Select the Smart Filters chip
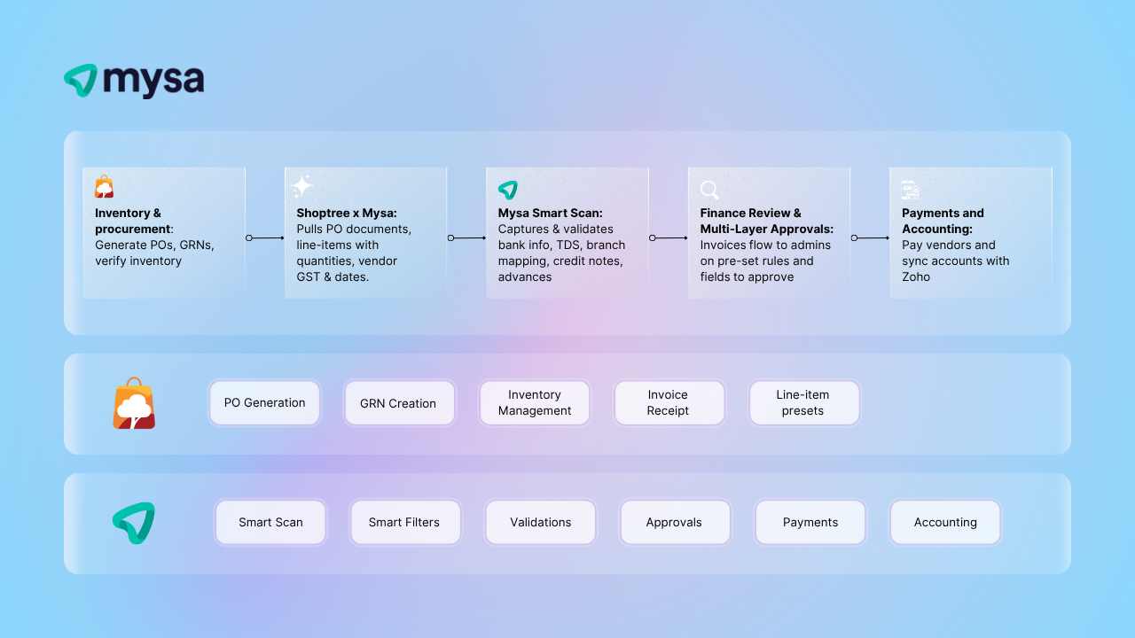This screenshot has height=638, width=1135. pyautogui.click(x=404, y=522)
